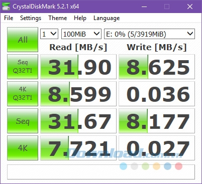Viewport: 202px width, 184px height.
Task: Open the Settings menu
Action: [x=31, y=18]
